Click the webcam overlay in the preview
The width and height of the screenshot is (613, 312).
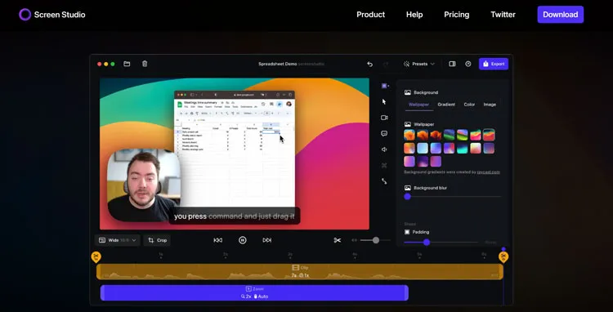click(x=144, y=185)
